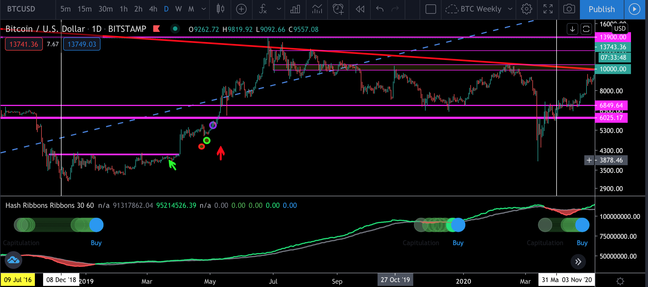Expand the indicators fx dropdown arrow

(x=279, y=9)
